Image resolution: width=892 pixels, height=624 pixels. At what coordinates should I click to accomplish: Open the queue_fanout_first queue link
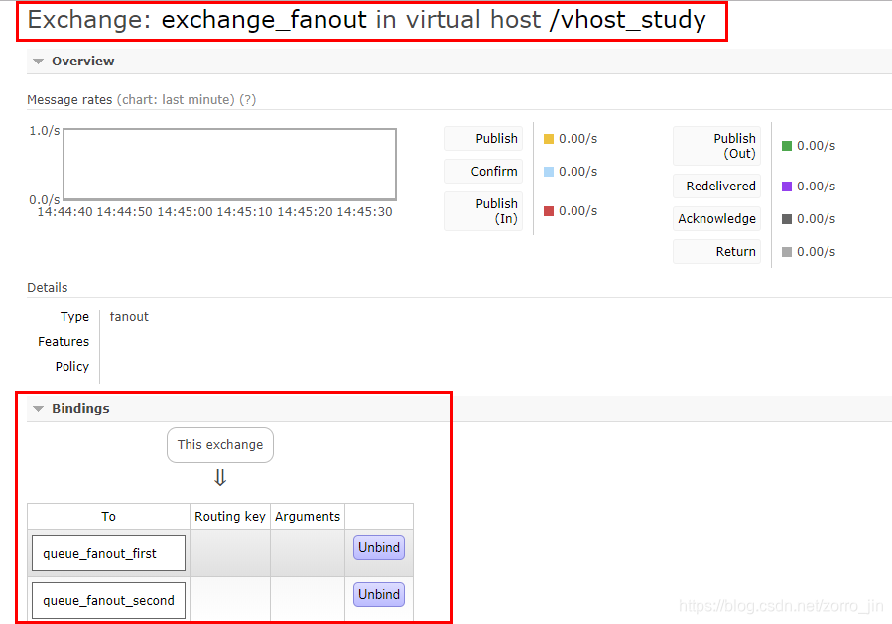(99, 553)
